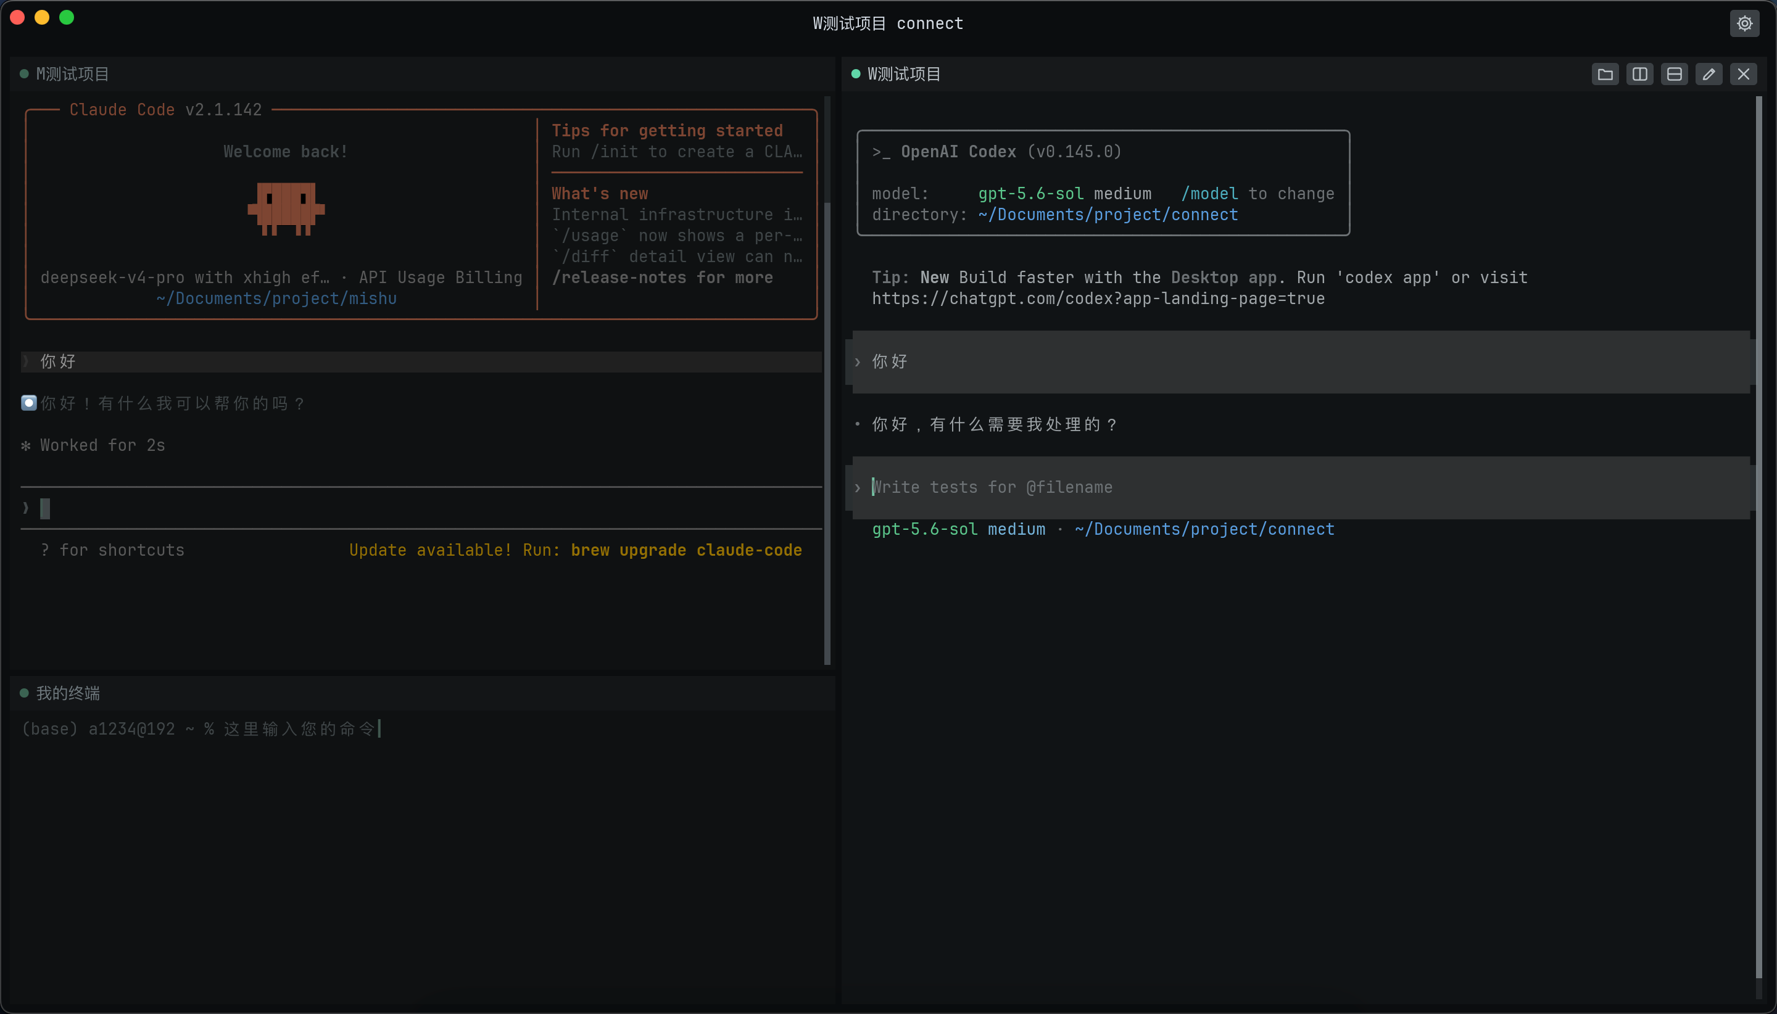The image size is (1777, 1014).
Task: Click "deepseek-v4-pro with xhigh ef…" model text
Action: pos(184,278)
